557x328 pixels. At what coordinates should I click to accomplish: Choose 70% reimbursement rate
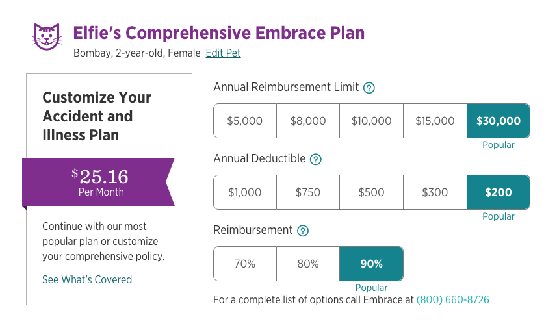244,264
